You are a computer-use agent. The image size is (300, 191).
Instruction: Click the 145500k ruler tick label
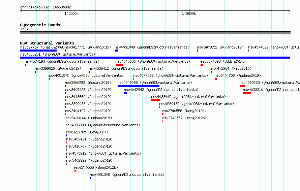tap(71, 13)
